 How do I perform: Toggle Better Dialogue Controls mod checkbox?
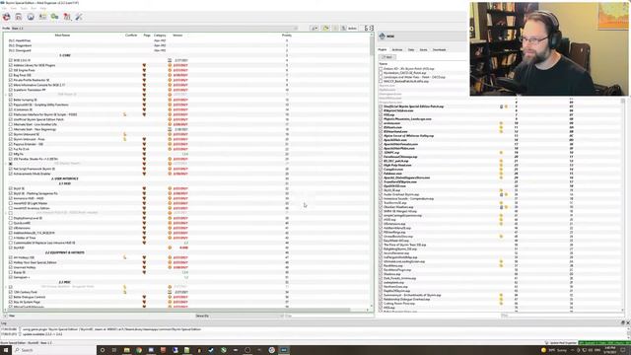(11, 297)
